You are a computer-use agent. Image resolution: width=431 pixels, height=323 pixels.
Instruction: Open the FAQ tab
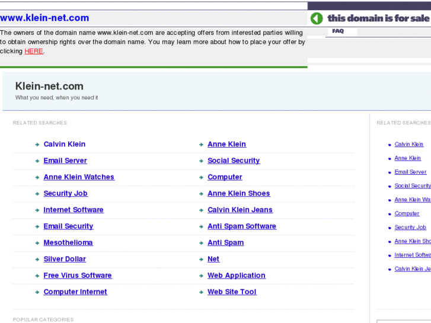(338, 31)
